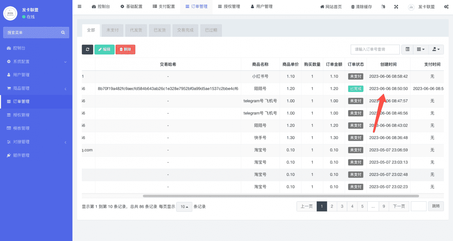
Task: Click the refresh table button
Action: pyautogui.click(x=87, y=50)
